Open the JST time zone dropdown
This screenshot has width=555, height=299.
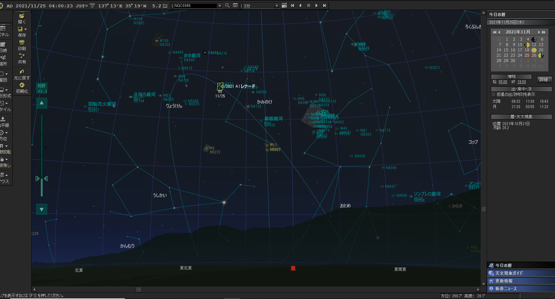click(x=87, y=6)
